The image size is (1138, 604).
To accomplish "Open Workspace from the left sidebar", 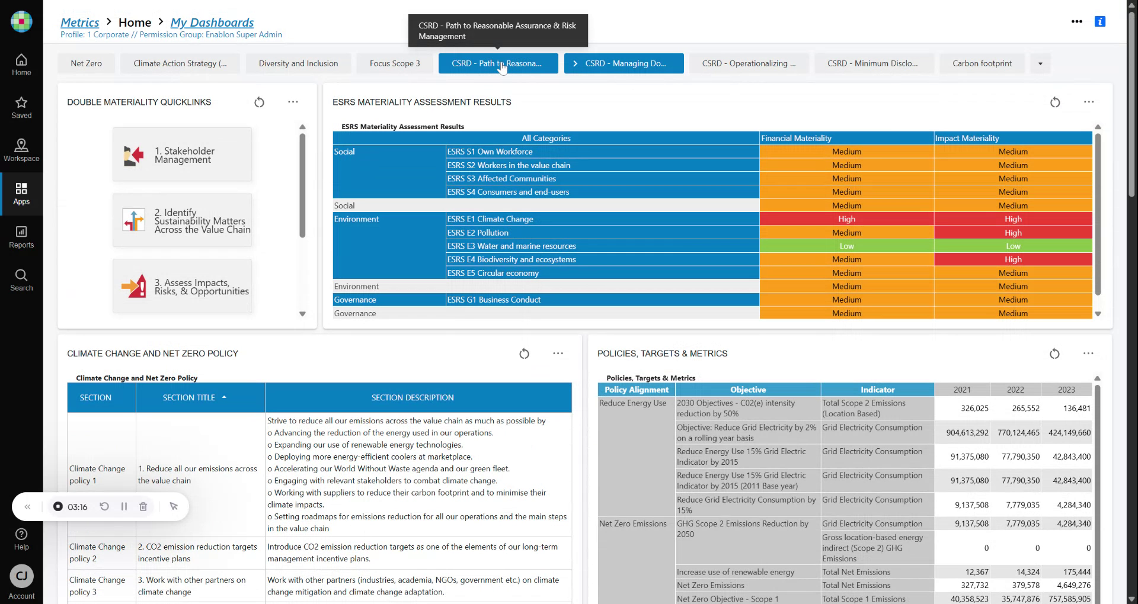I will 21,150.
